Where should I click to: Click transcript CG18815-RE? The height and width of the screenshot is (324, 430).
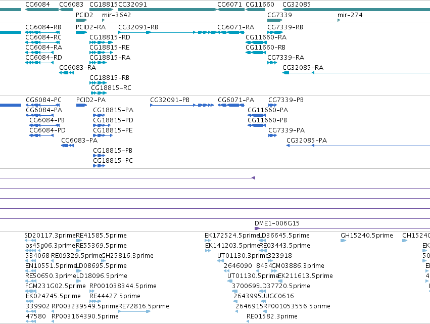point(110,48)
